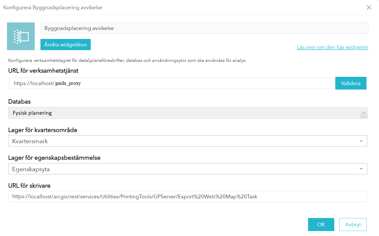Focus the URL för skrivare input field
The height and width of the screenshot is (236, 379).
click(x=187, y=197)
